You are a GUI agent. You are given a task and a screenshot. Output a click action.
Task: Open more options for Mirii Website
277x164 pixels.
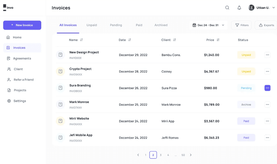click(268, 121)
